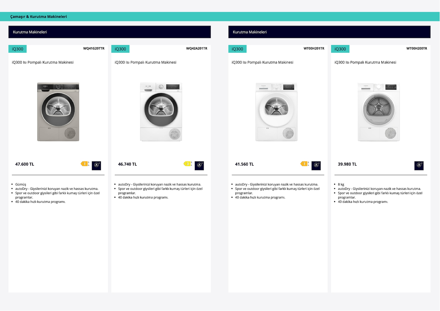The image size is (440, 311).
Task: Click the 'Spor ve outdoor' bullet on WT00H200TR
Action: (380, 195)
